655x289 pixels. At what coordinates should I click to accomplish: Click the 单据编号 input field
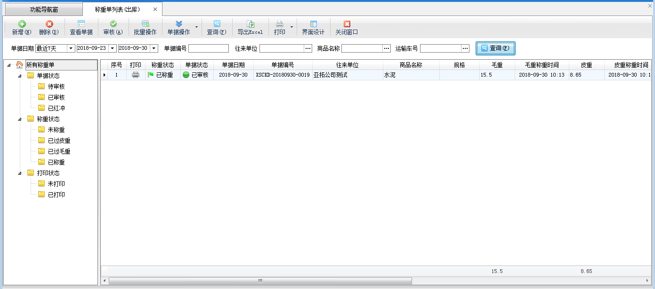click(208, 48)
